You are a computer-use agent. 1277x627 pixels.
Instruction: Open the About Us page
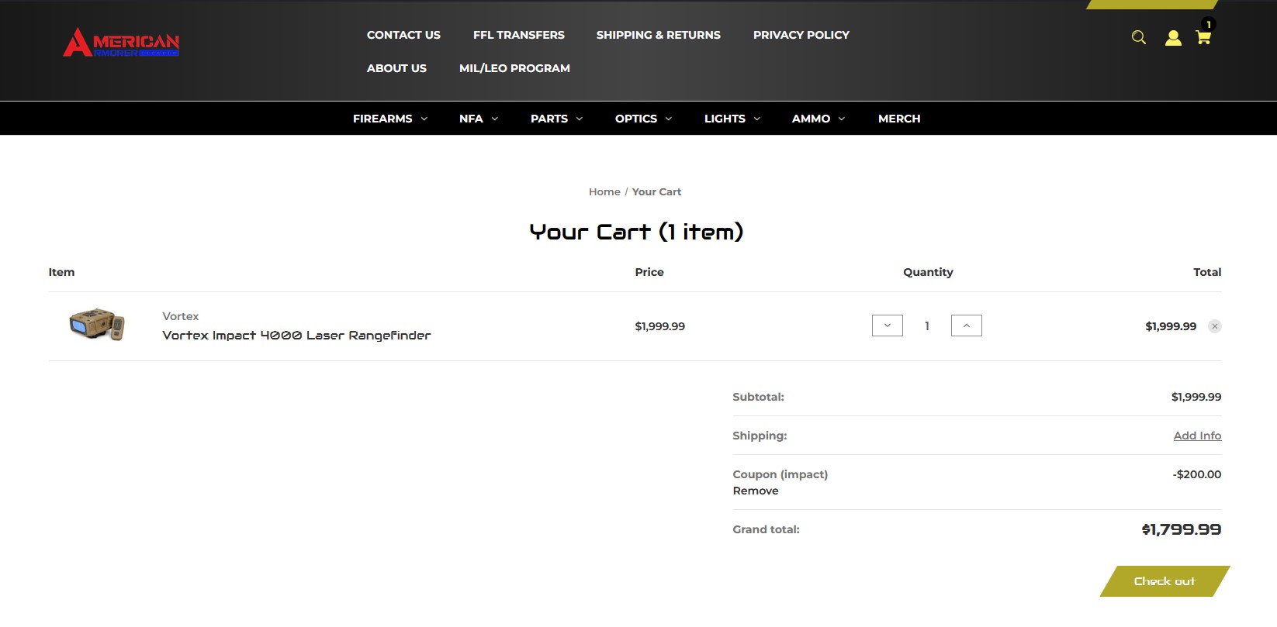coord(396,68)
